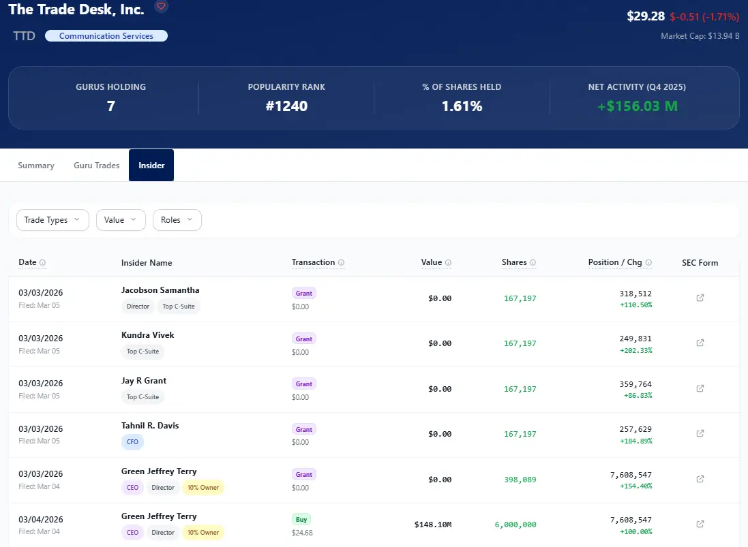Click the $148.10M value cell
This screenshot has width=748, height=547.
(433, 524)
